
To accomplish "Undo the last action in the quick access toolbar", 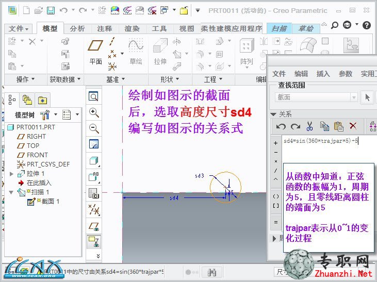I will point(63,10).
